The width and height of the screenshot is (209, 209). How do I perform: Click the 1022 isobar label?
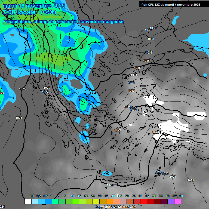tap(173, 177)
